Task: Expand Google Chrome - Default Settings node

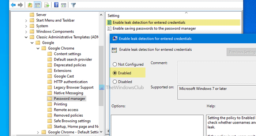Action: pyautogui.click(x=38, y=132)
